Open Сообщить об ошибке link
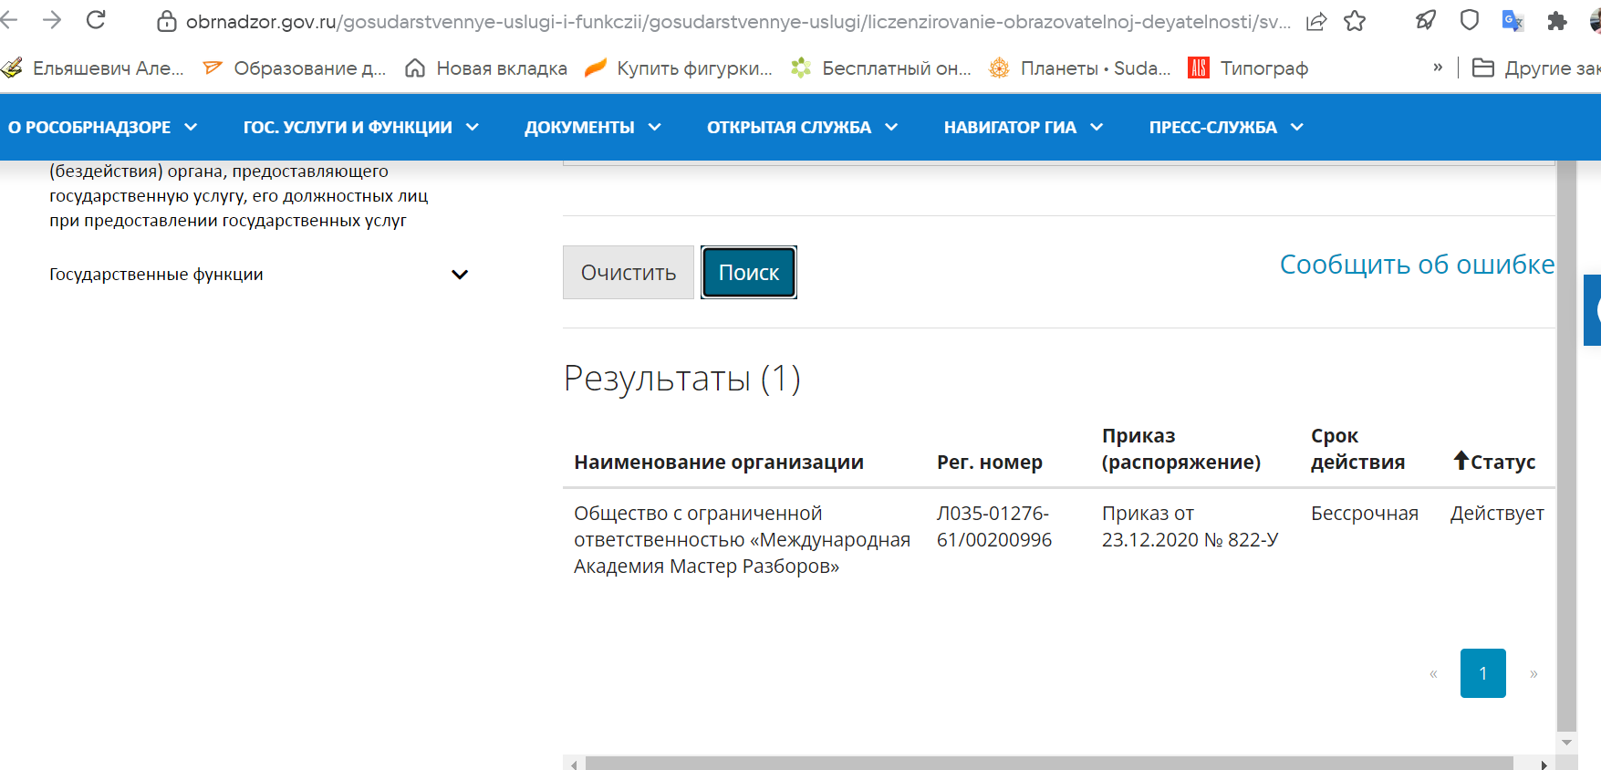The height and width of the screenshot is (770, 1601). 1417,265
